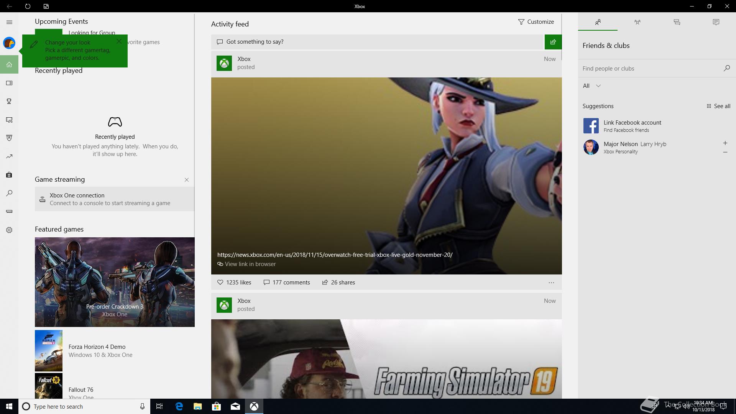Open File Explorer from taskbar
Viewport: 736px width, 414px height.
point(198,406)
